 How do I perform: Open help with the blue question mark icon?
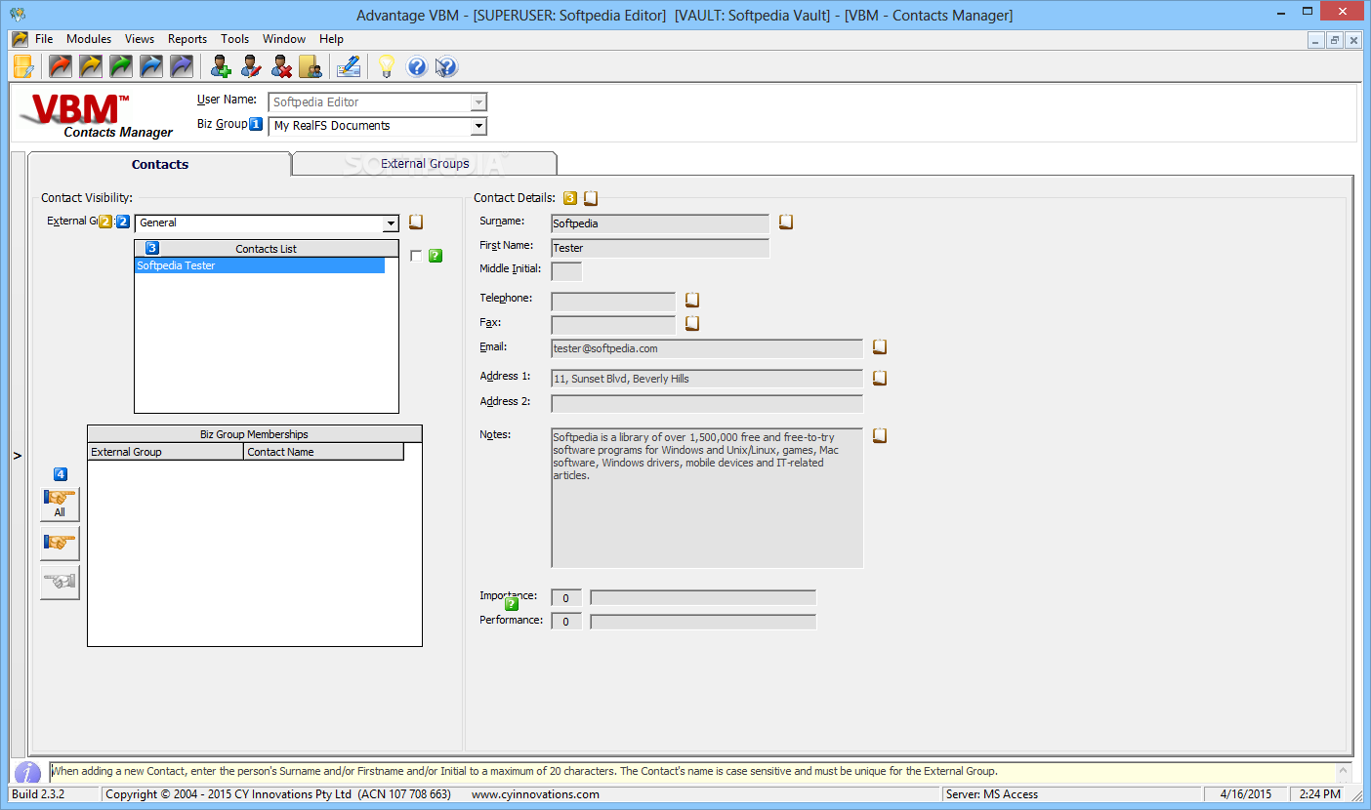coord(417,66)
